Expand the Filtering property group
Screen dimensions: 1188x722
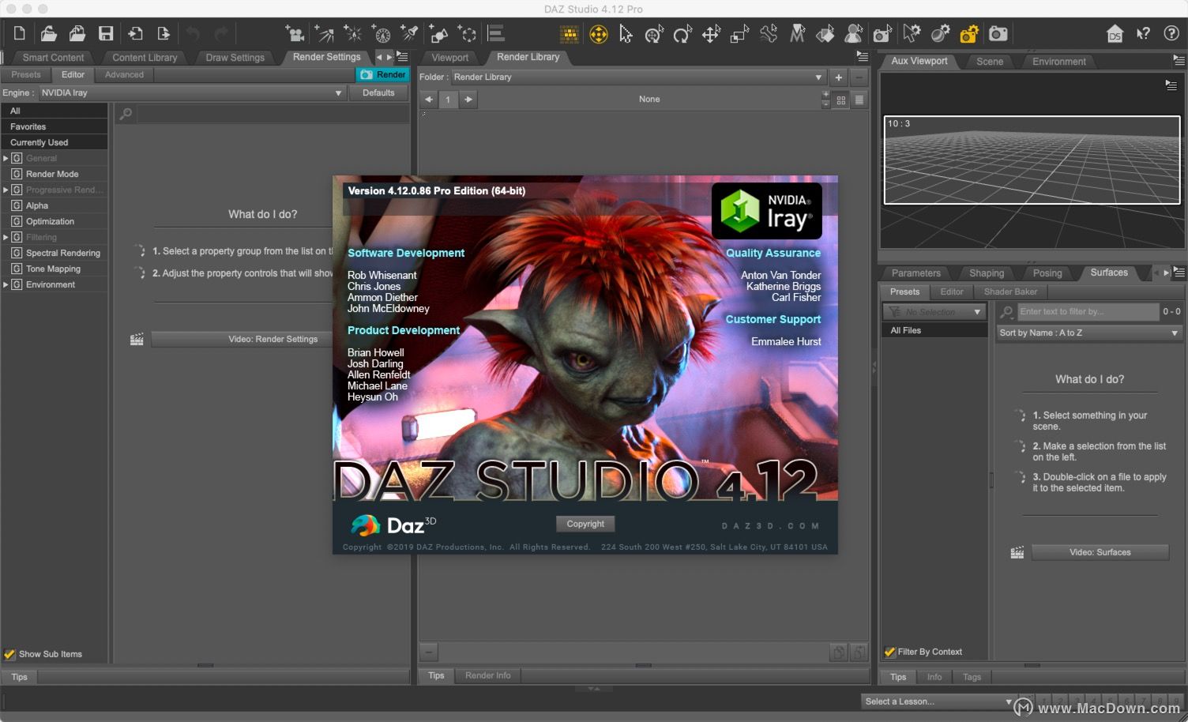click(x=6, y=237)
